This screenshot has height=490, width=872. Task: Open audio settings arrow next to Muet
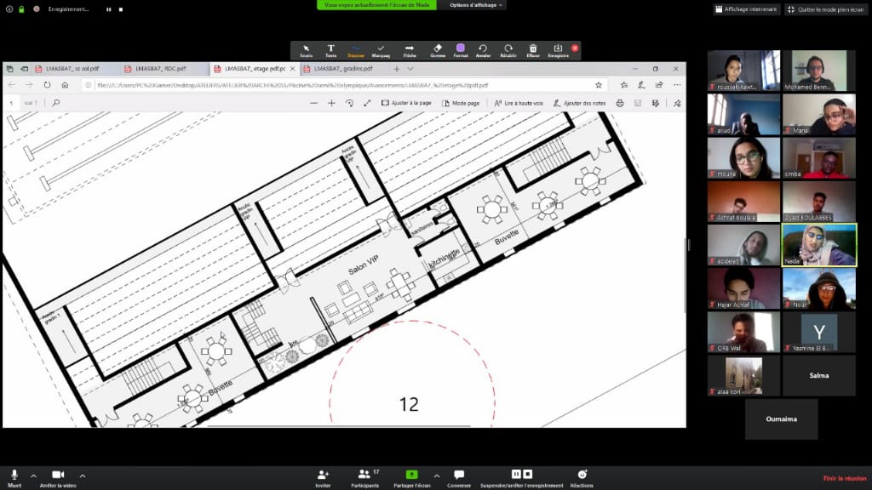33,475
